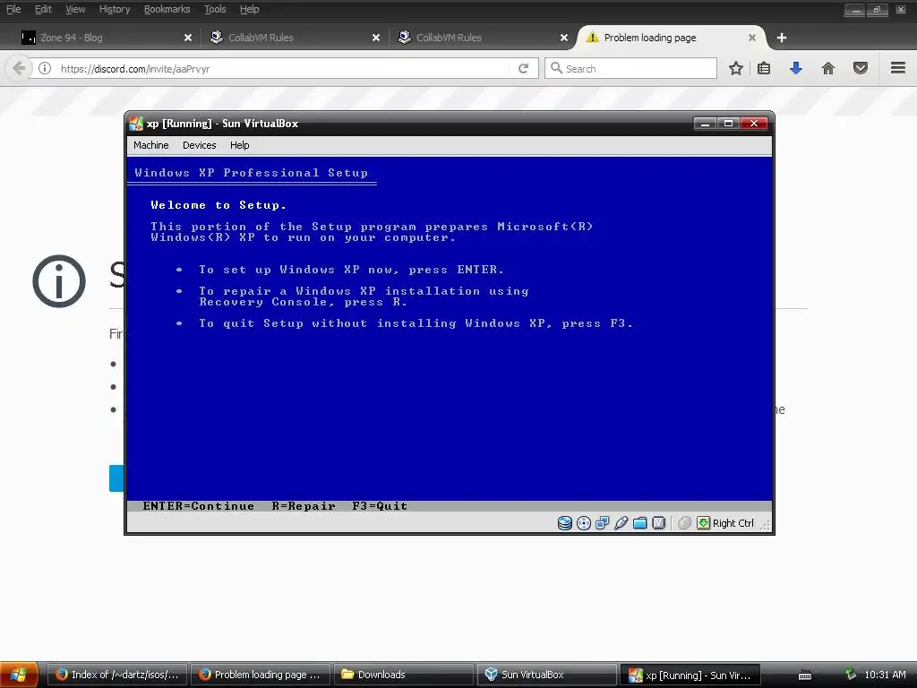
Task: Select the Problem loading page tab
Action: coord(670,38)
